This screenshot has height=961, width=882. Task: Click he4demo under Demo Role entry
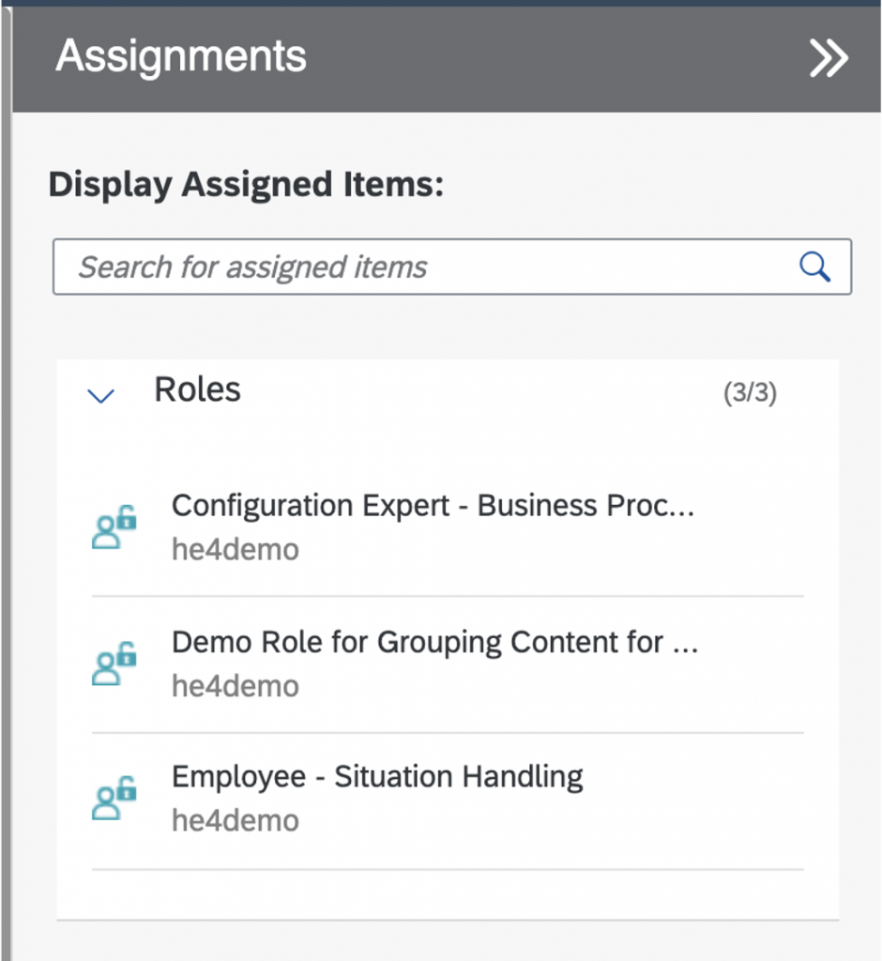tap(236, 686)
